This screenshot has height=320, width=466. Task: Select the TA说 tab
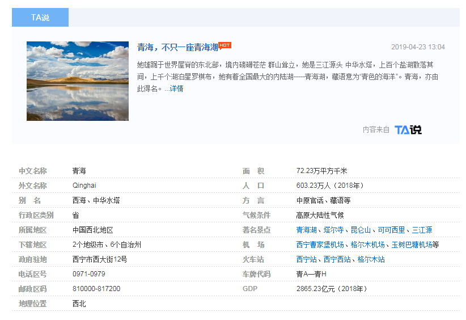[40, 17]
